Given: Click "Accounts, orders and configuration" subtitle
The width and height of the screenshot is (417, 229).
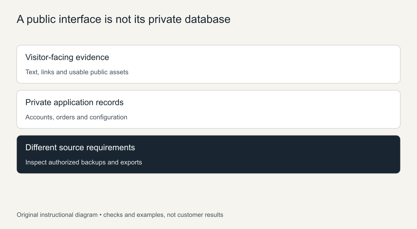Looking at the screenshot, I should [76, 117].
